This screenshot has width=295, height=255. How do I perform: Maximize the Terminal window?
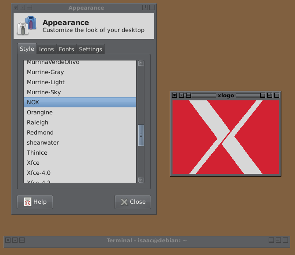coord(278,240)
